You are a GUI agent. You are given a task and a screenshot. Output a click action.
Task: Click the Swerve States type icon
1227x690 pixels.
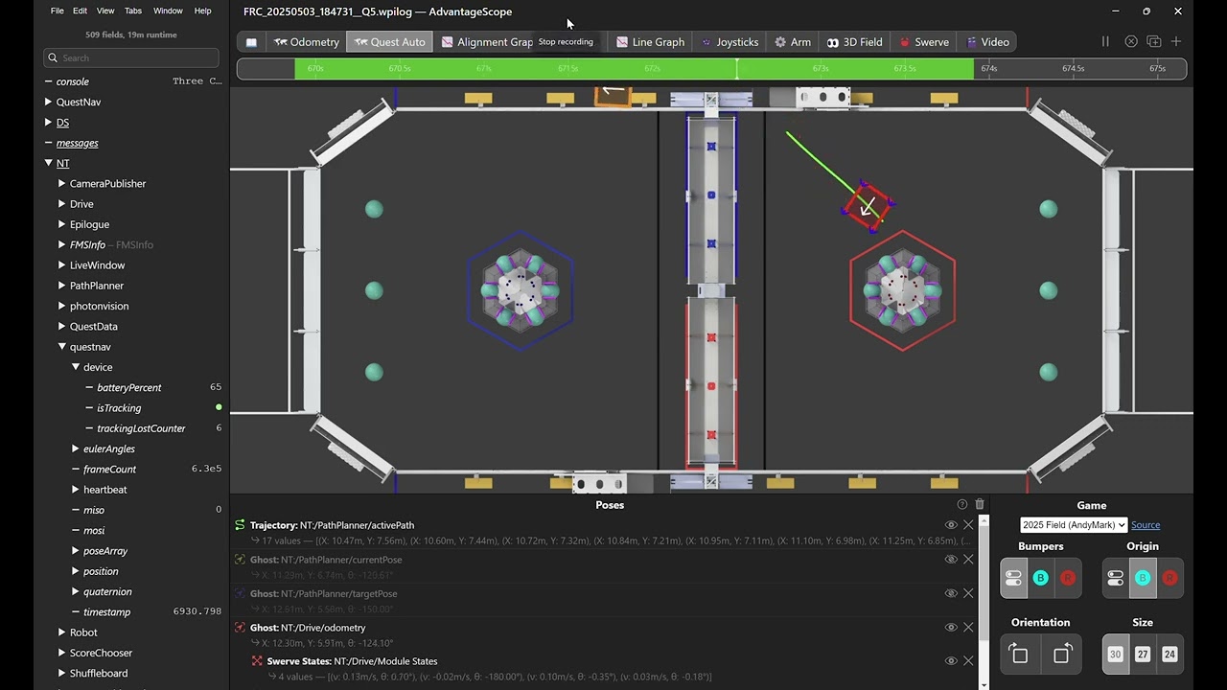click(x=257, y=661)
